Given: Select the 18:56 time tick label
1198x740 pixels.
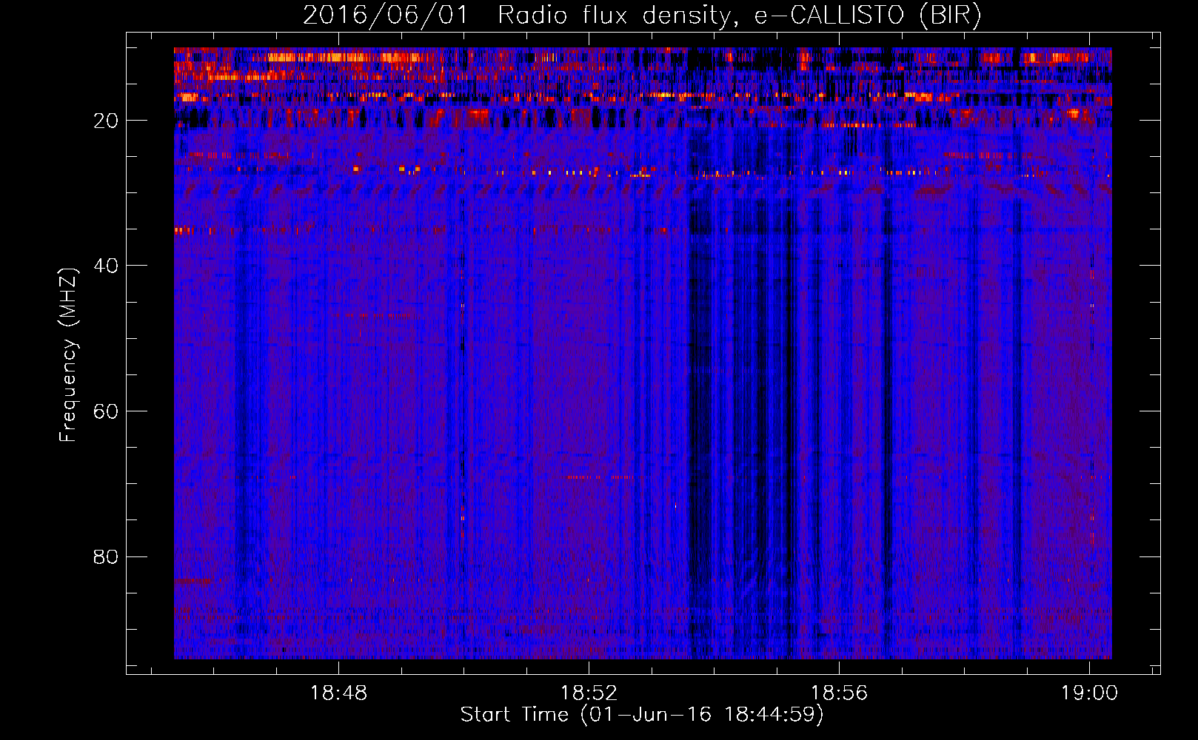Looking at the screenshot, I should [x=839, y=693].
